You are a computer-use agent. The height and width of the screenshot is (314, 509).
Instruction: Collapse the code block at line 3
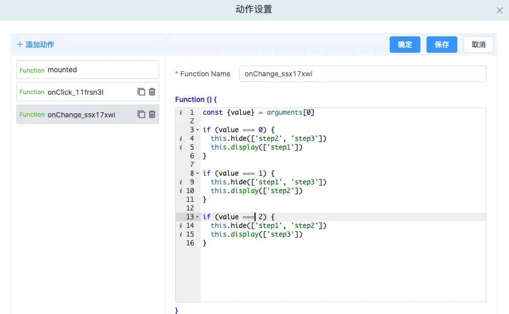(198, 130)
